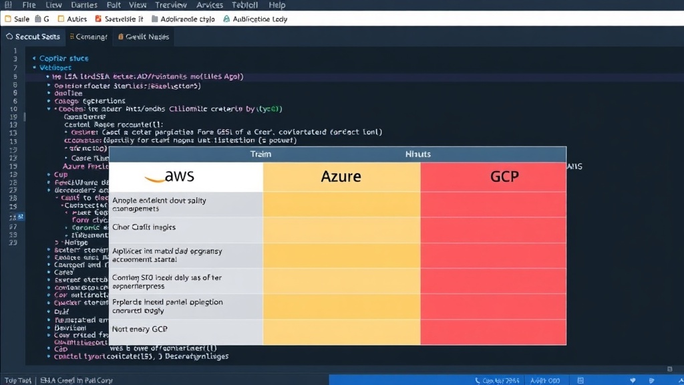
Task: Click EHLA Creefl In Pail Cony status
Action: [x=76, y=380]
